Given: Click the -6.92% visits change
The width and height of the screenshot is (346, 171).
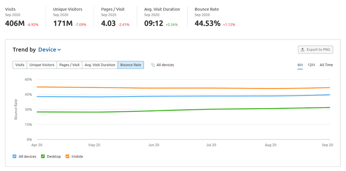Looking at the screenshot, I should [33, 25].
